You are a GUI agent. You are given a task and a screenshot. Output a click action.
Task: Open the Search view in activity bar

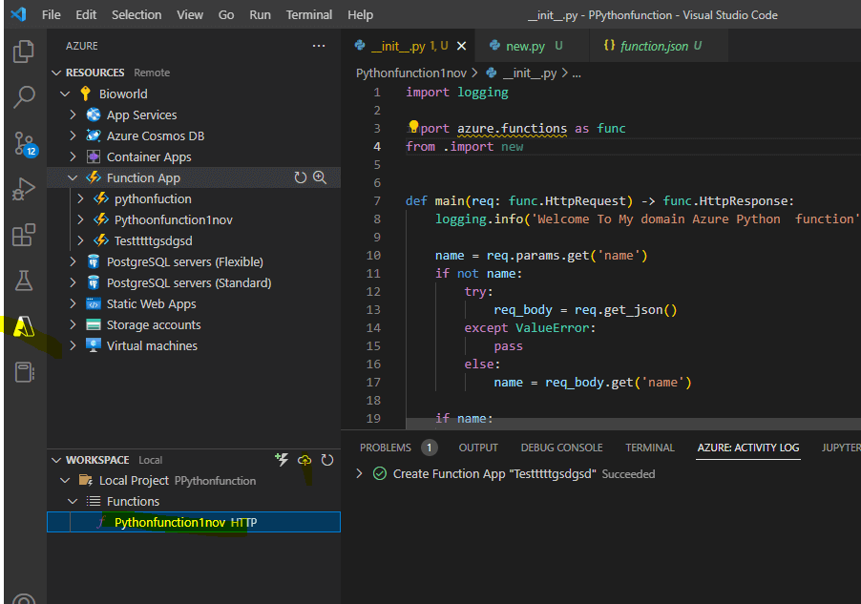click(x=24, y=96)
